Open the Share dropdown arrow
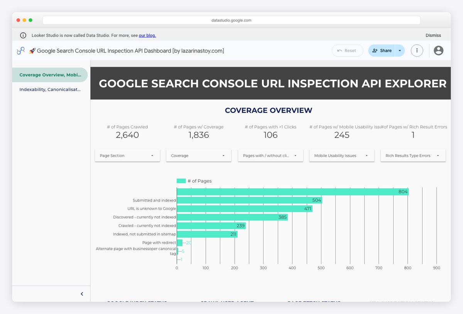The image size is (463, 314). [400, 50]
